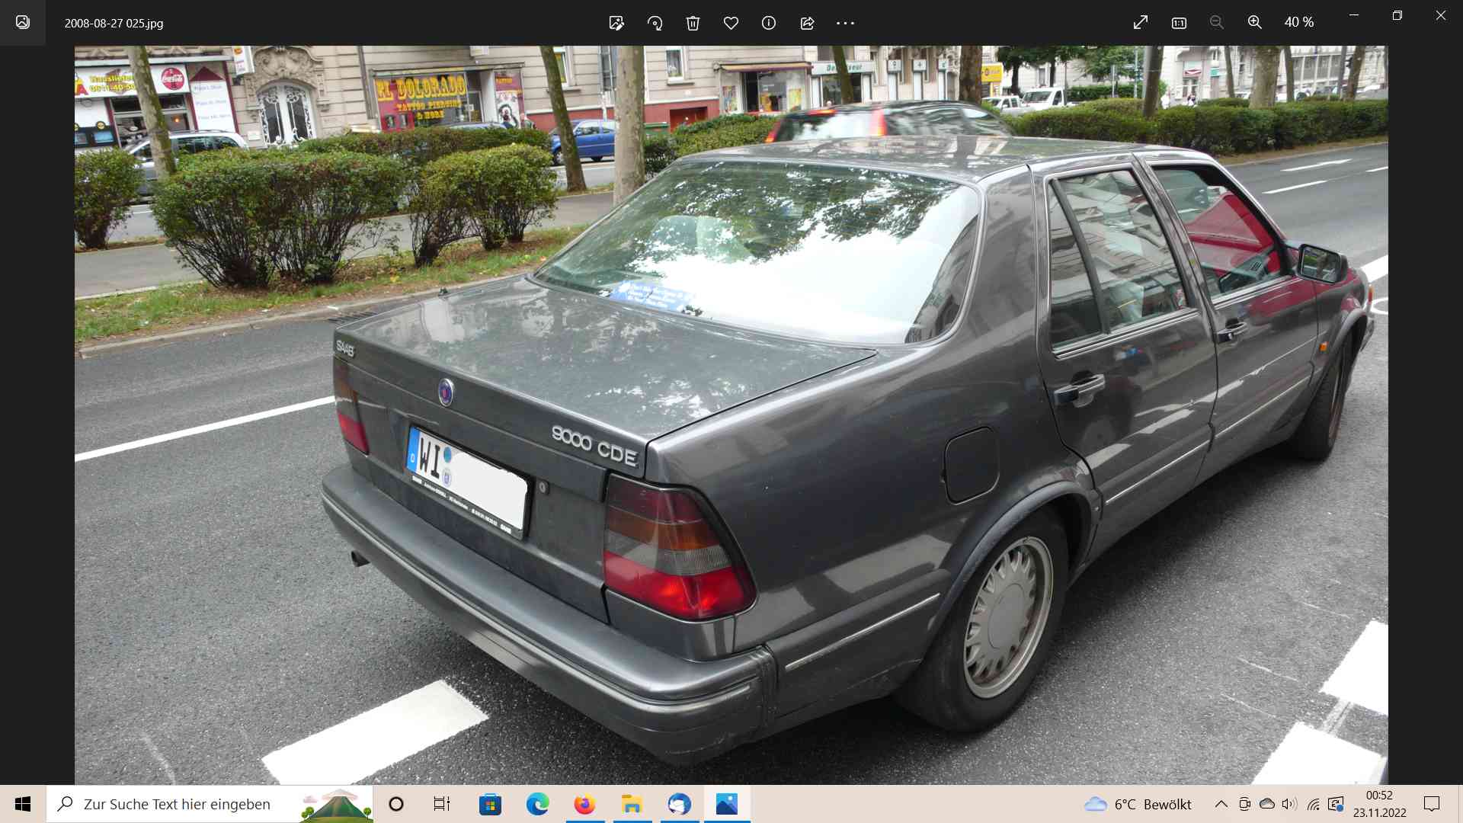The width and height of the screenshot is (1463, 823).
Task: Click the displayed Saab 9000 photo
Action: pos(731,415)
